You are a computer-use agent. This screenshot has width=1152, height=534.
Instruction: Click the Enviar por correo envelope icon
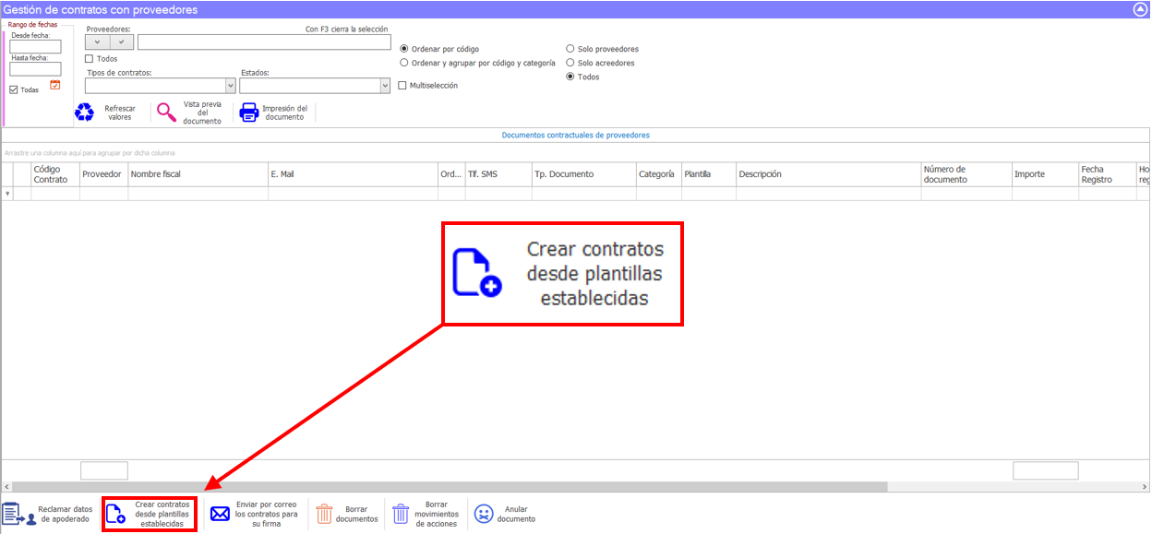(219, 514)
